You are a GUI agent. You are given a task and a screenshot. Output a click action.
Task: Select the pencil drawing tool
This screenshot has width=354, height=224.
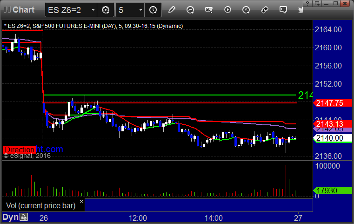[172, 10]
